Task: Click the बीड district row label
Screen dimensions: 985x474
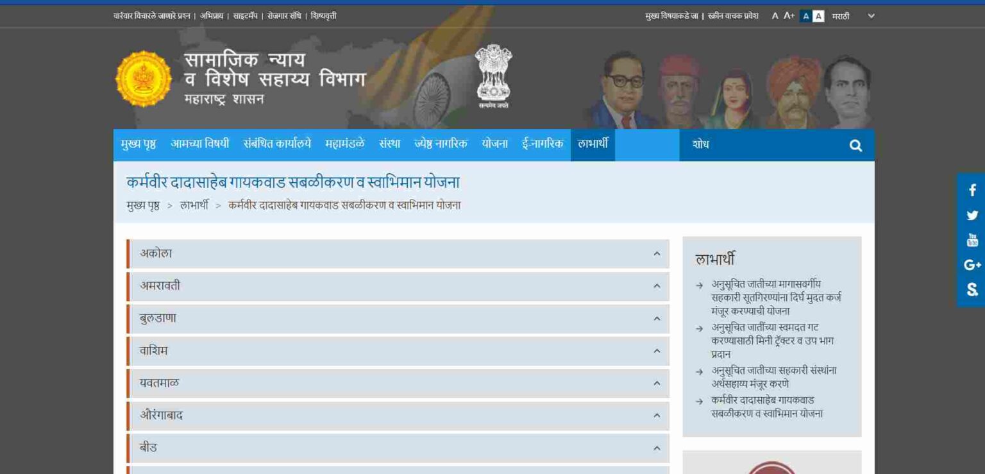Action: coord(148,448)
